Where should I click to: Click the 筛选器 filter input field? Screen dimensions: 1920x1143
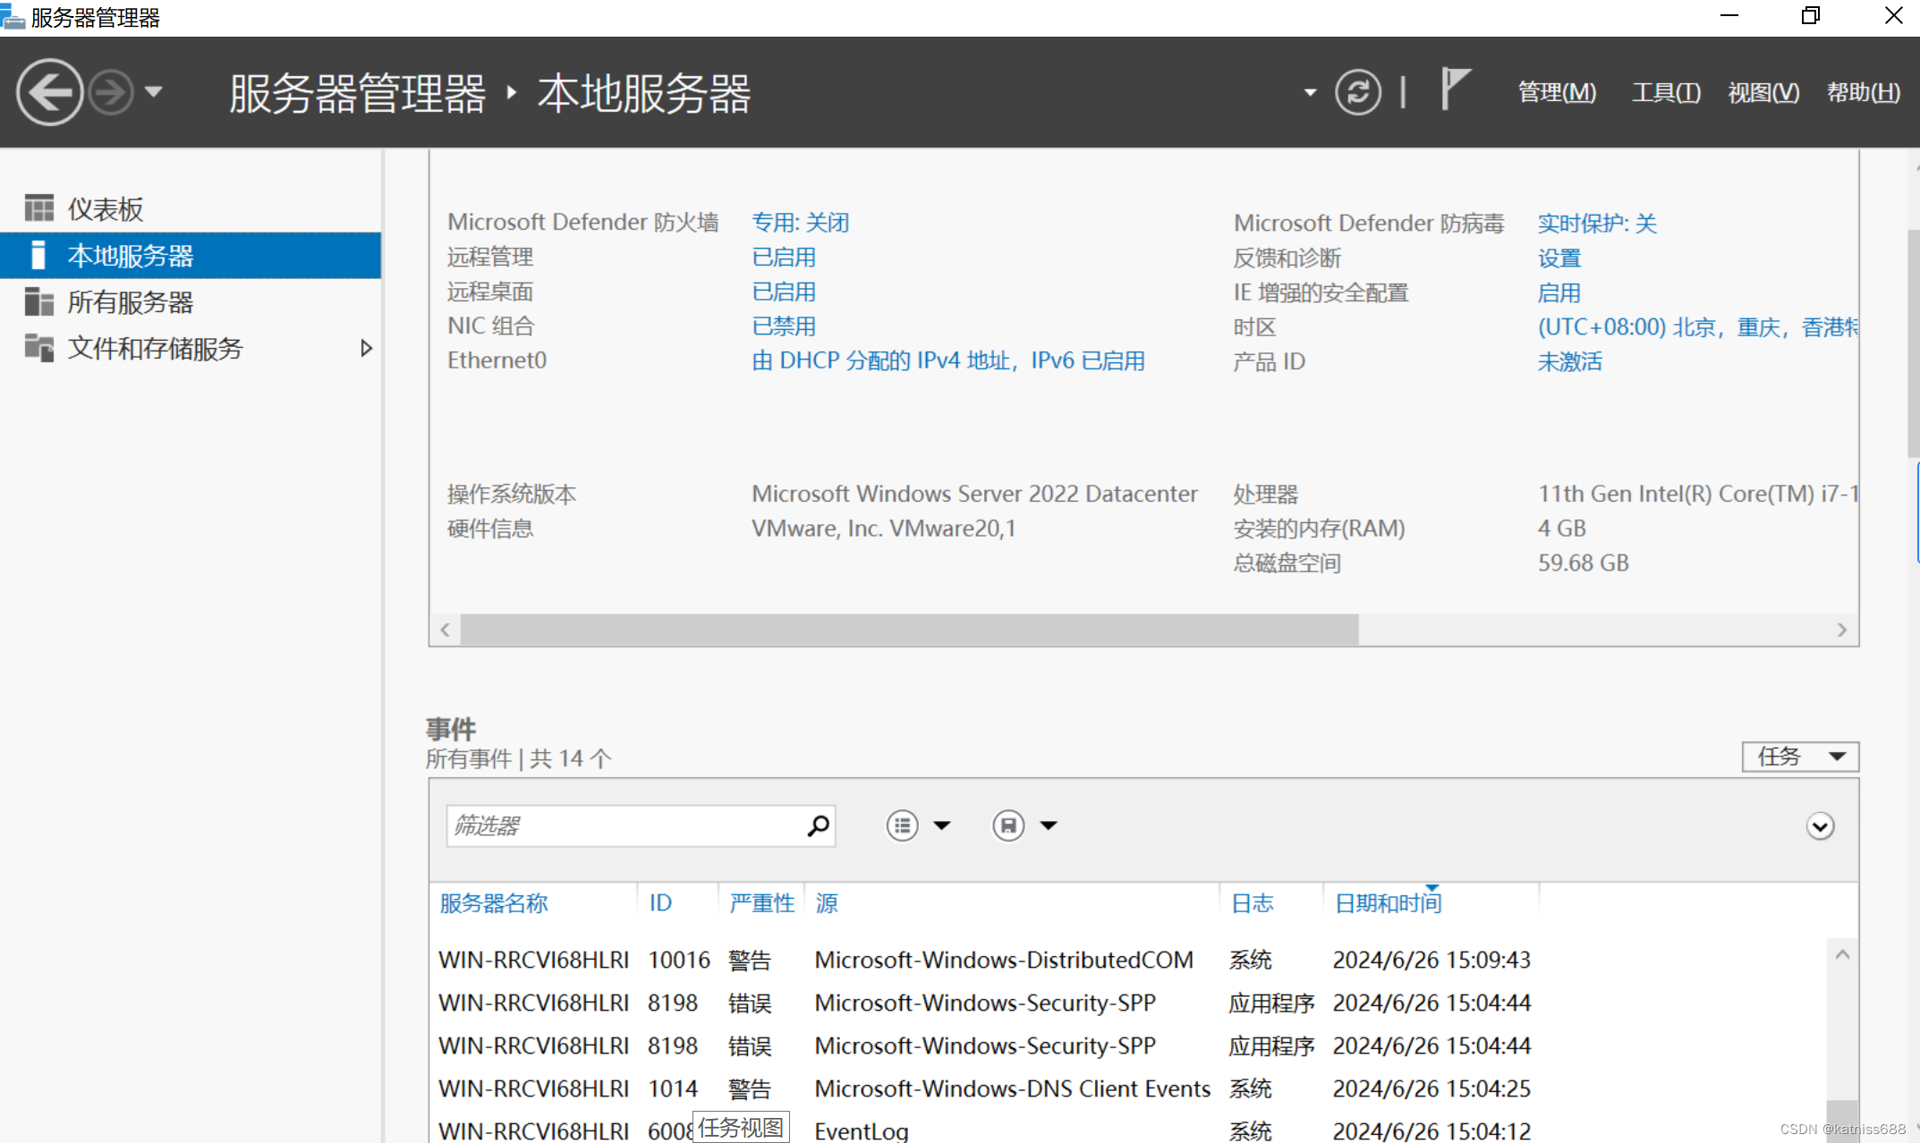(x=641, y=825)
